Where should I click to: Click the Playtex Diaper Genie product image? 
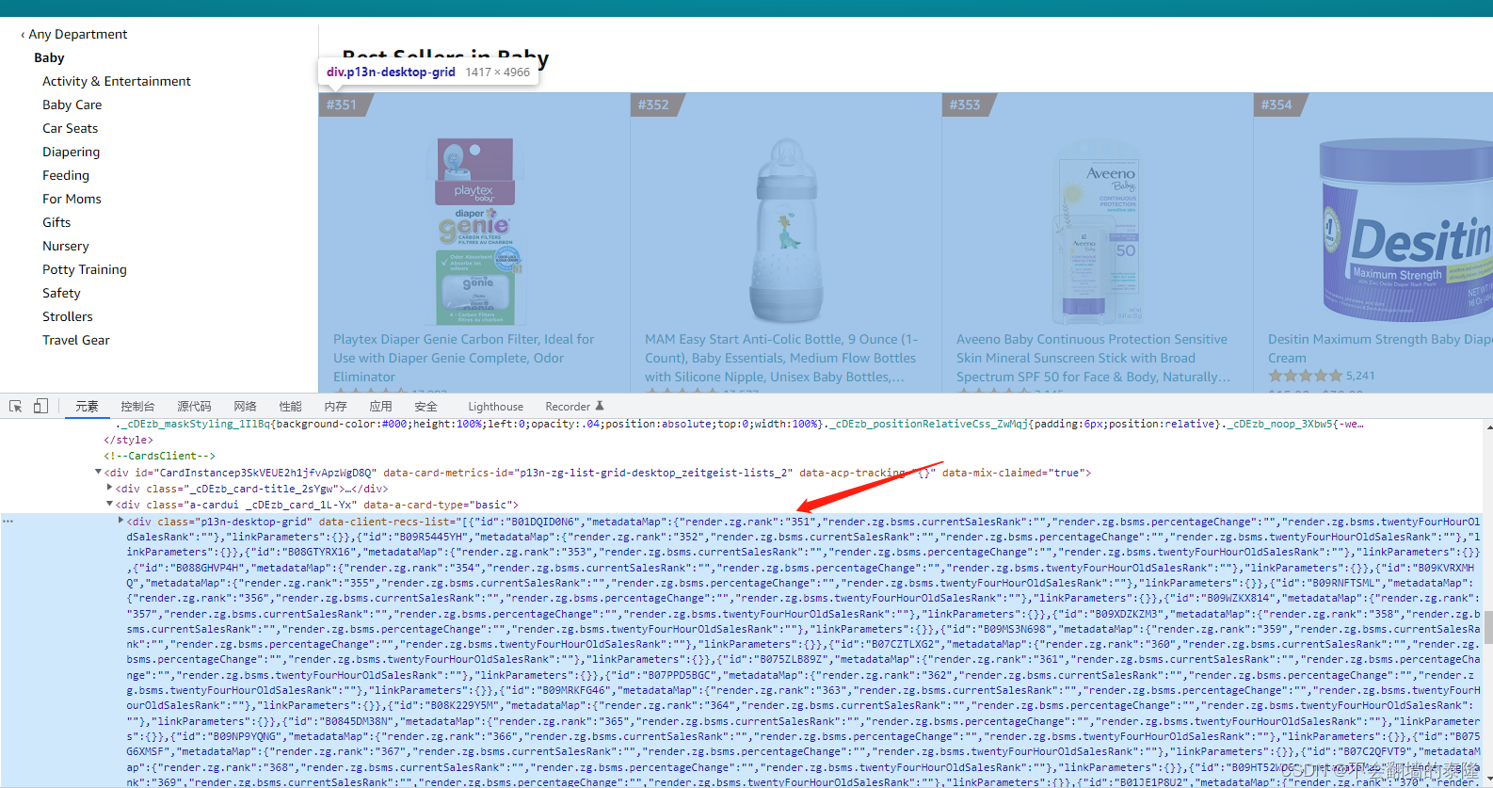point(475,231)
